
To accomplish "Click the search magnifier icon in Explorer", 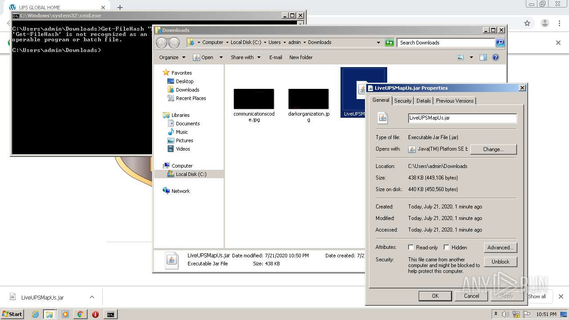I will [x=500, y=43].
